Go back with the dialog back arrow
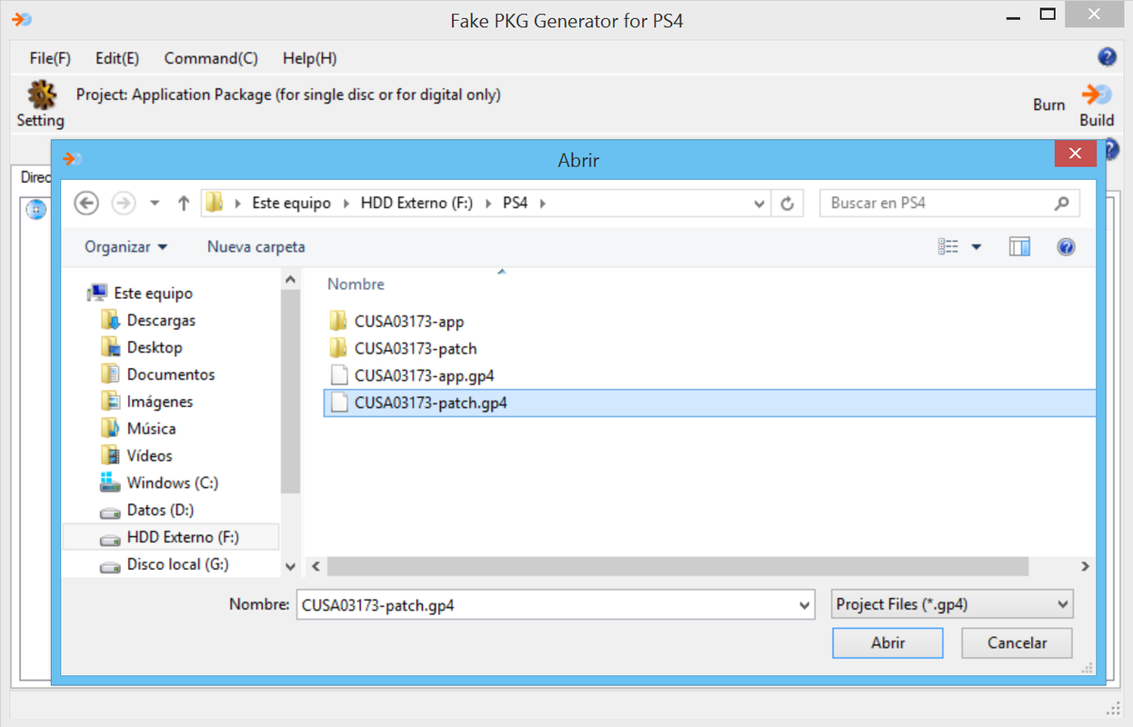 point(86,203)
